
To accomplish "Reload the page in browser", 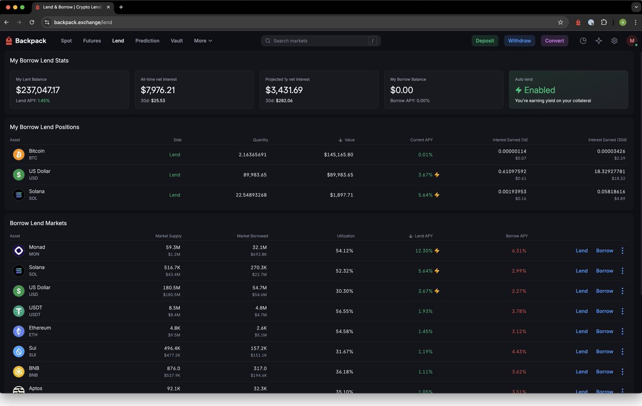I will pyautogui.click(x=32, y=22).
